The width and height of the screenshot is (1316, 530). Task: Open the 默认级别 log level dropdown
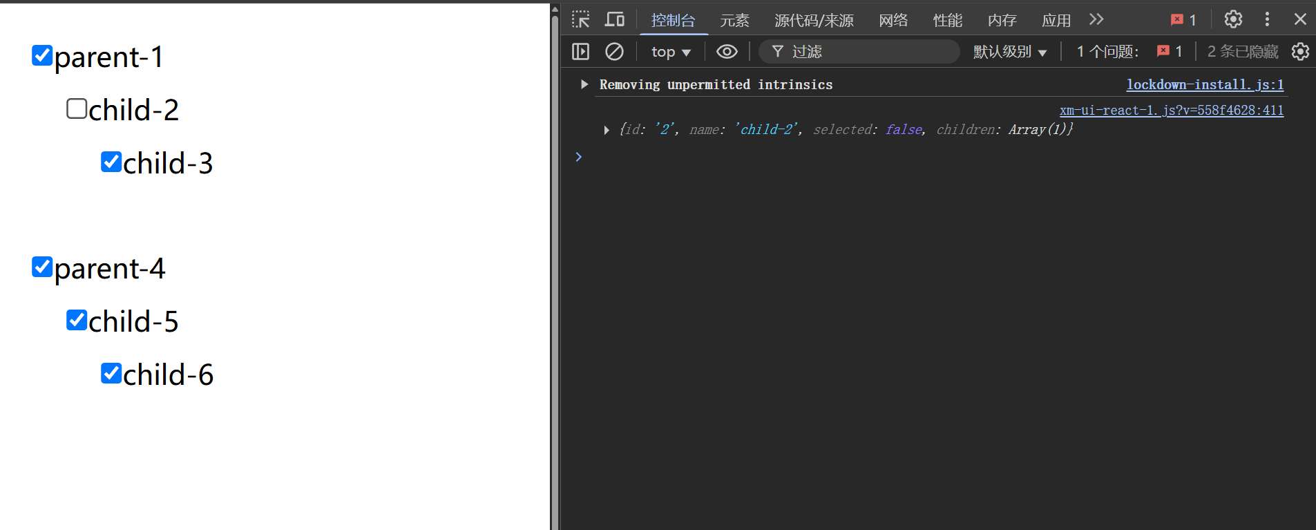[x=1010, y=52]
